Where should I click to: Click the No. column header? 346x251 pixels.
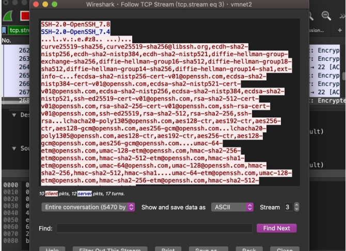tap(6, 41)
